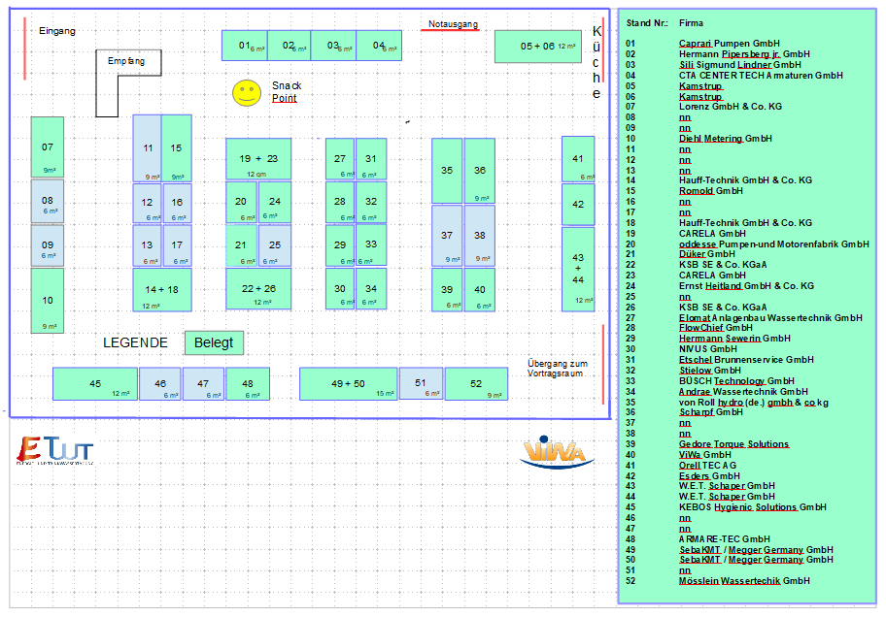Click the Übergang zum Vortragsraum text
886x617 pixels.
pos(558,368)
